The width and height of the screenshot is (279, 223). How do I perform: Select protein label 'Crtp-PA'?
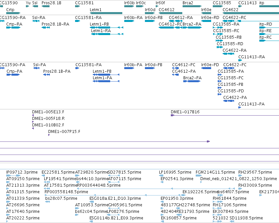[x=14, y=71]
